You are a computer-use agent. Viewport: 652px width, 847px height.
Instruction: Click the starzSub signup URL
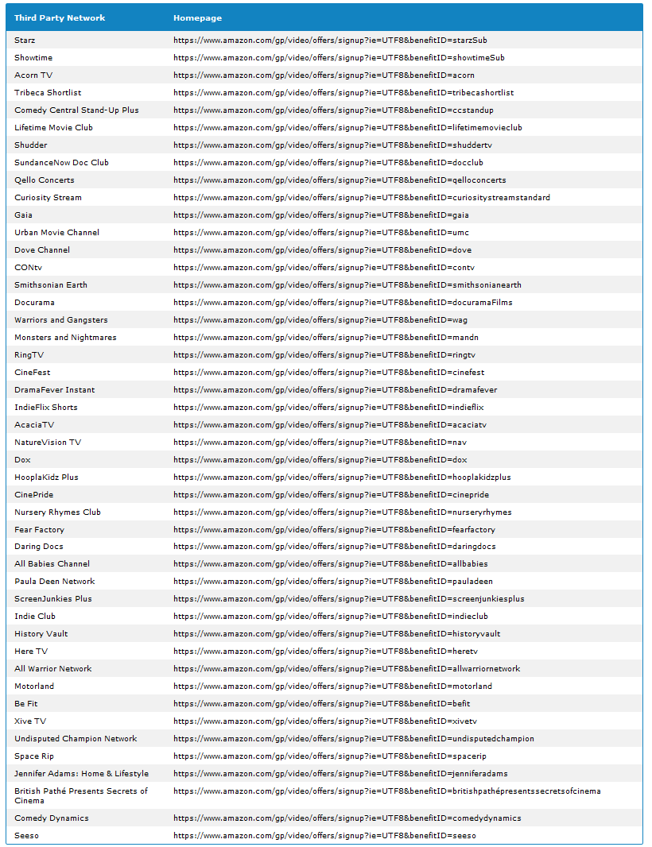coord(330,40)
